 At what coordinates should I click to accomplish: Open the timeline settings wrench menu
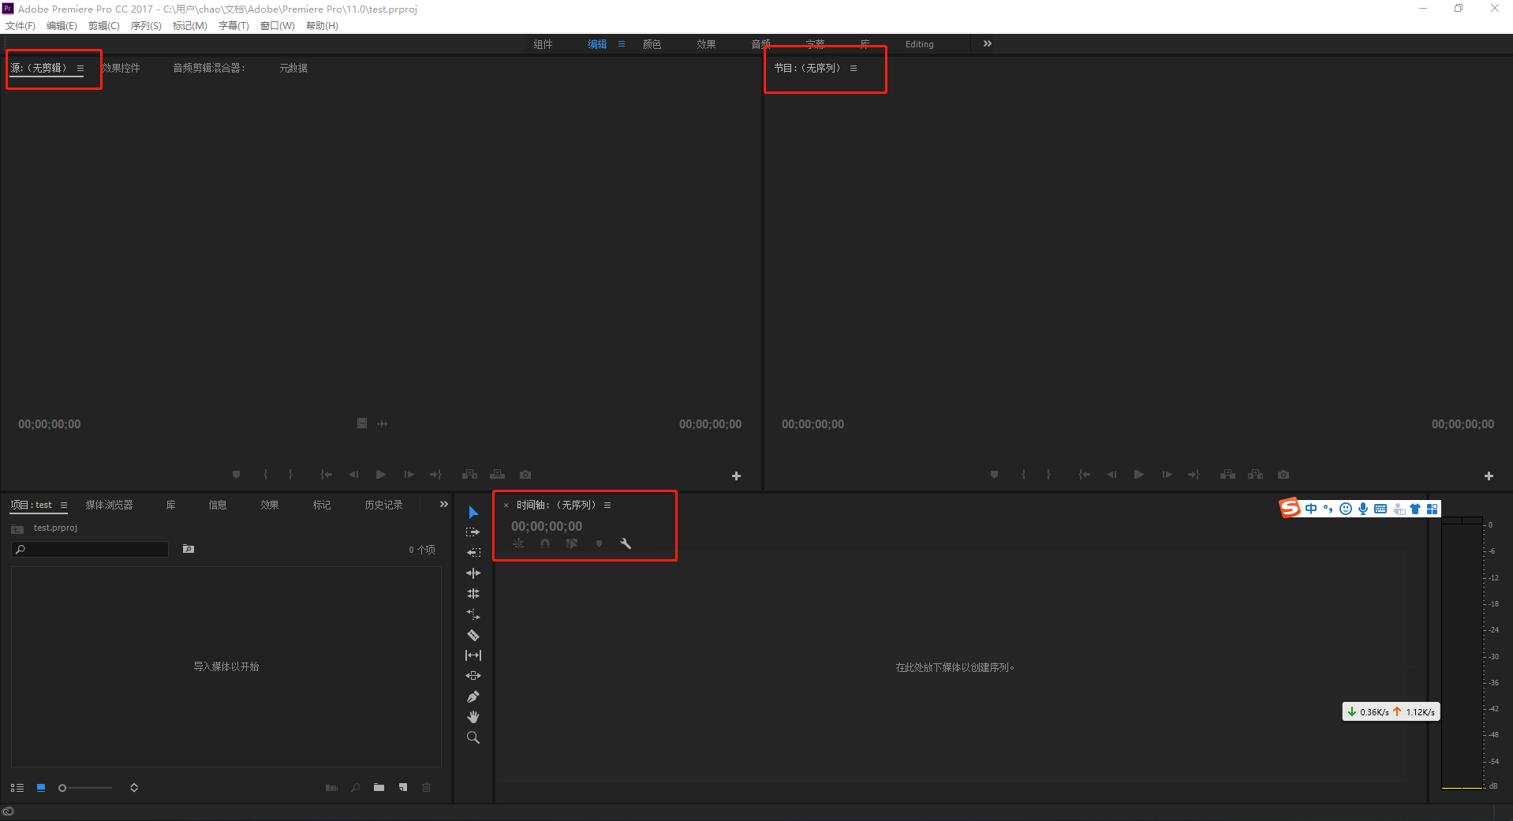pyautogui.click(x=626, y=543)
